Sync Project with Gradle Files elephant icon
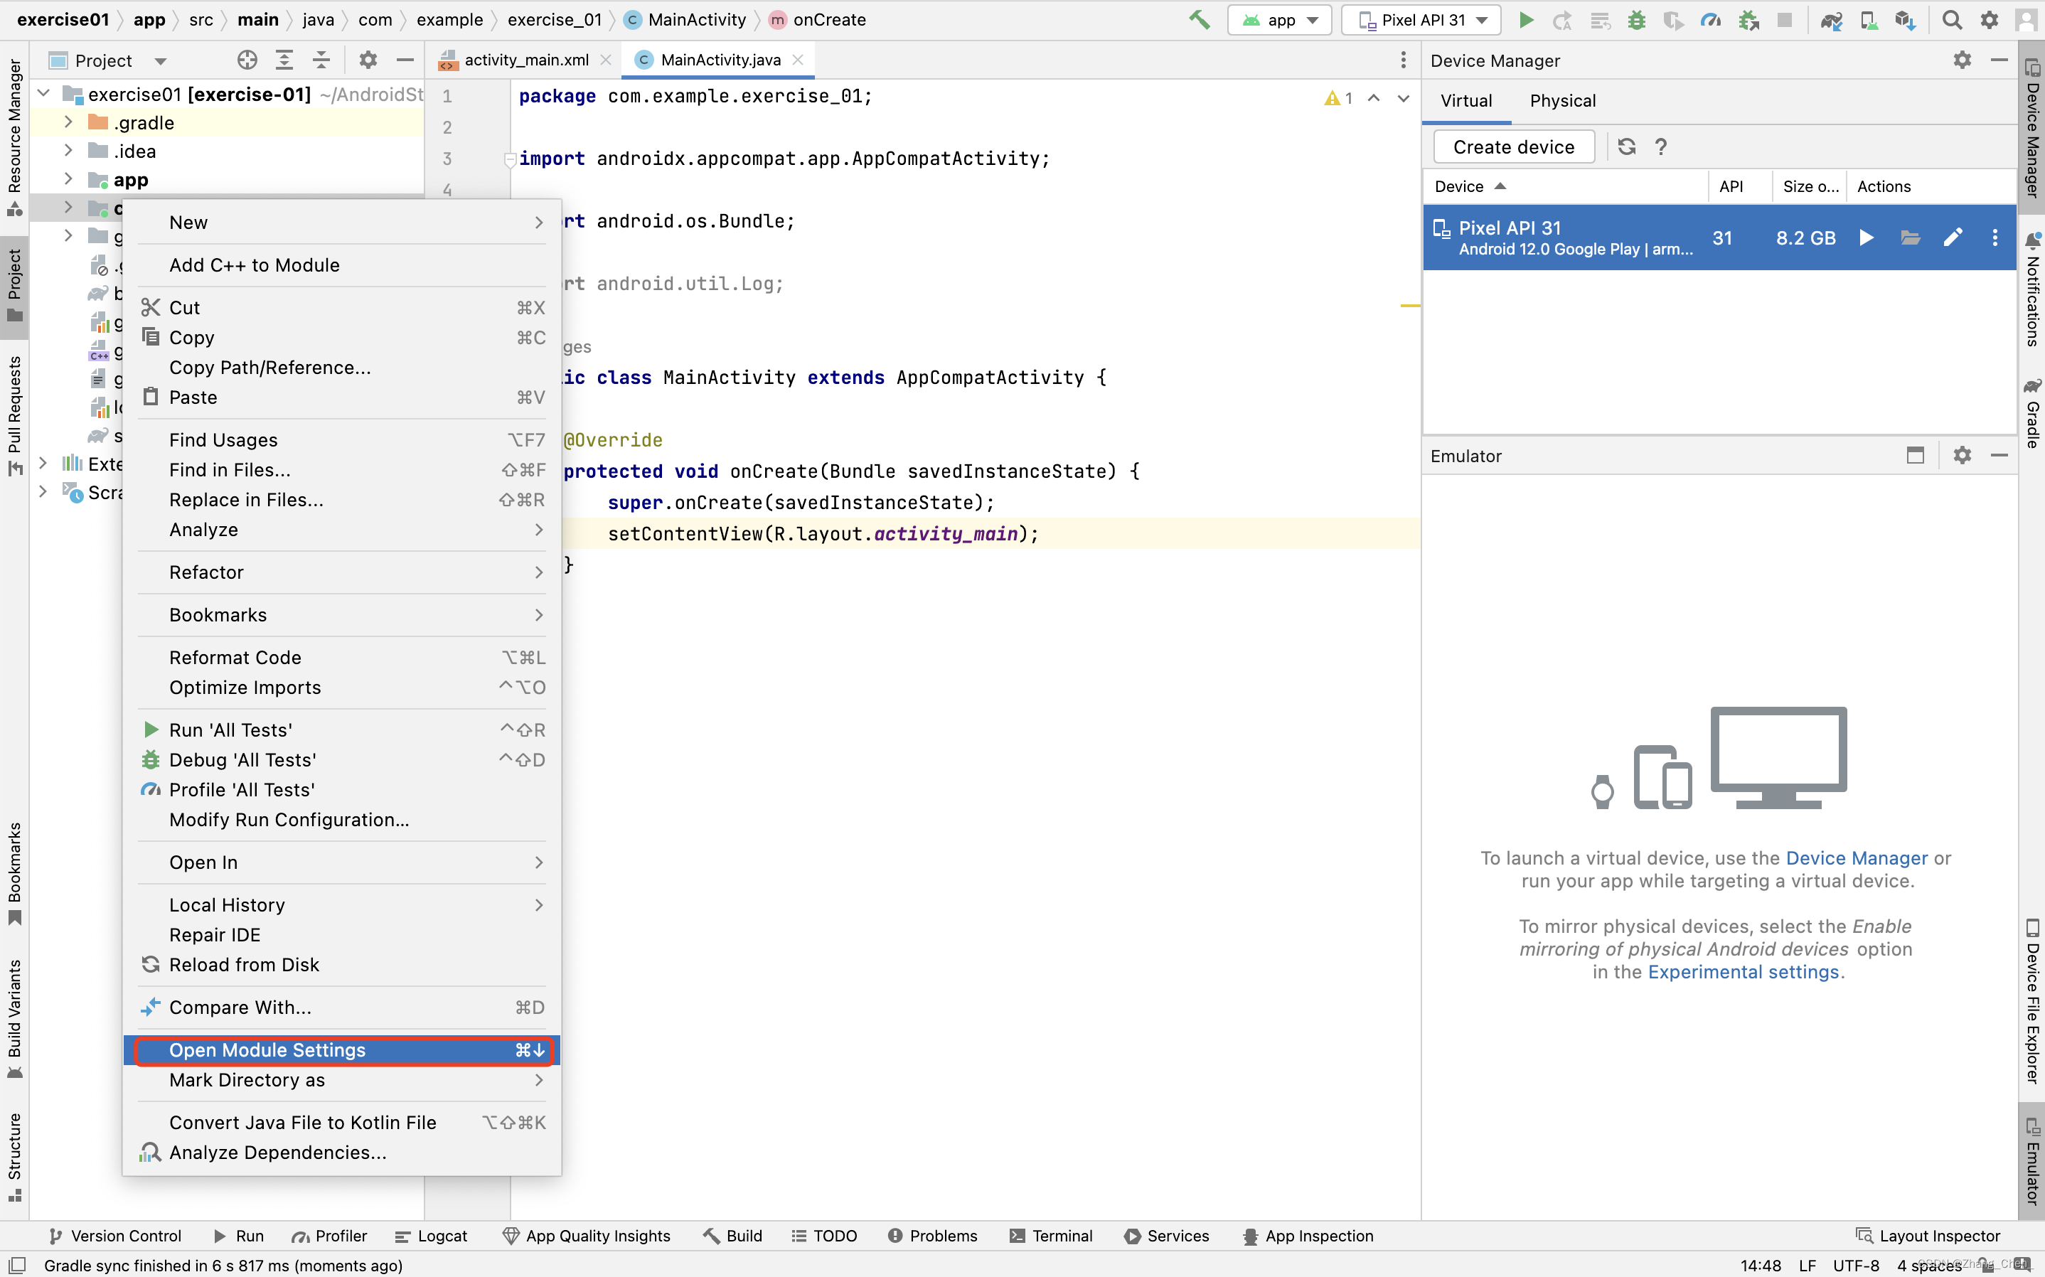This screenshot has height=1277, width=2045. pyautogui.click(x=1830, y=19)
